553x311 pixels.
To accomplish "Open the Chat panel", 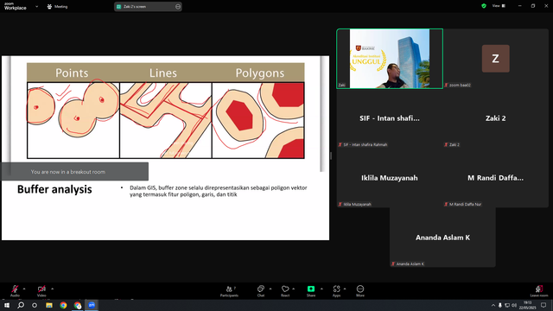I will click(261, 291).
